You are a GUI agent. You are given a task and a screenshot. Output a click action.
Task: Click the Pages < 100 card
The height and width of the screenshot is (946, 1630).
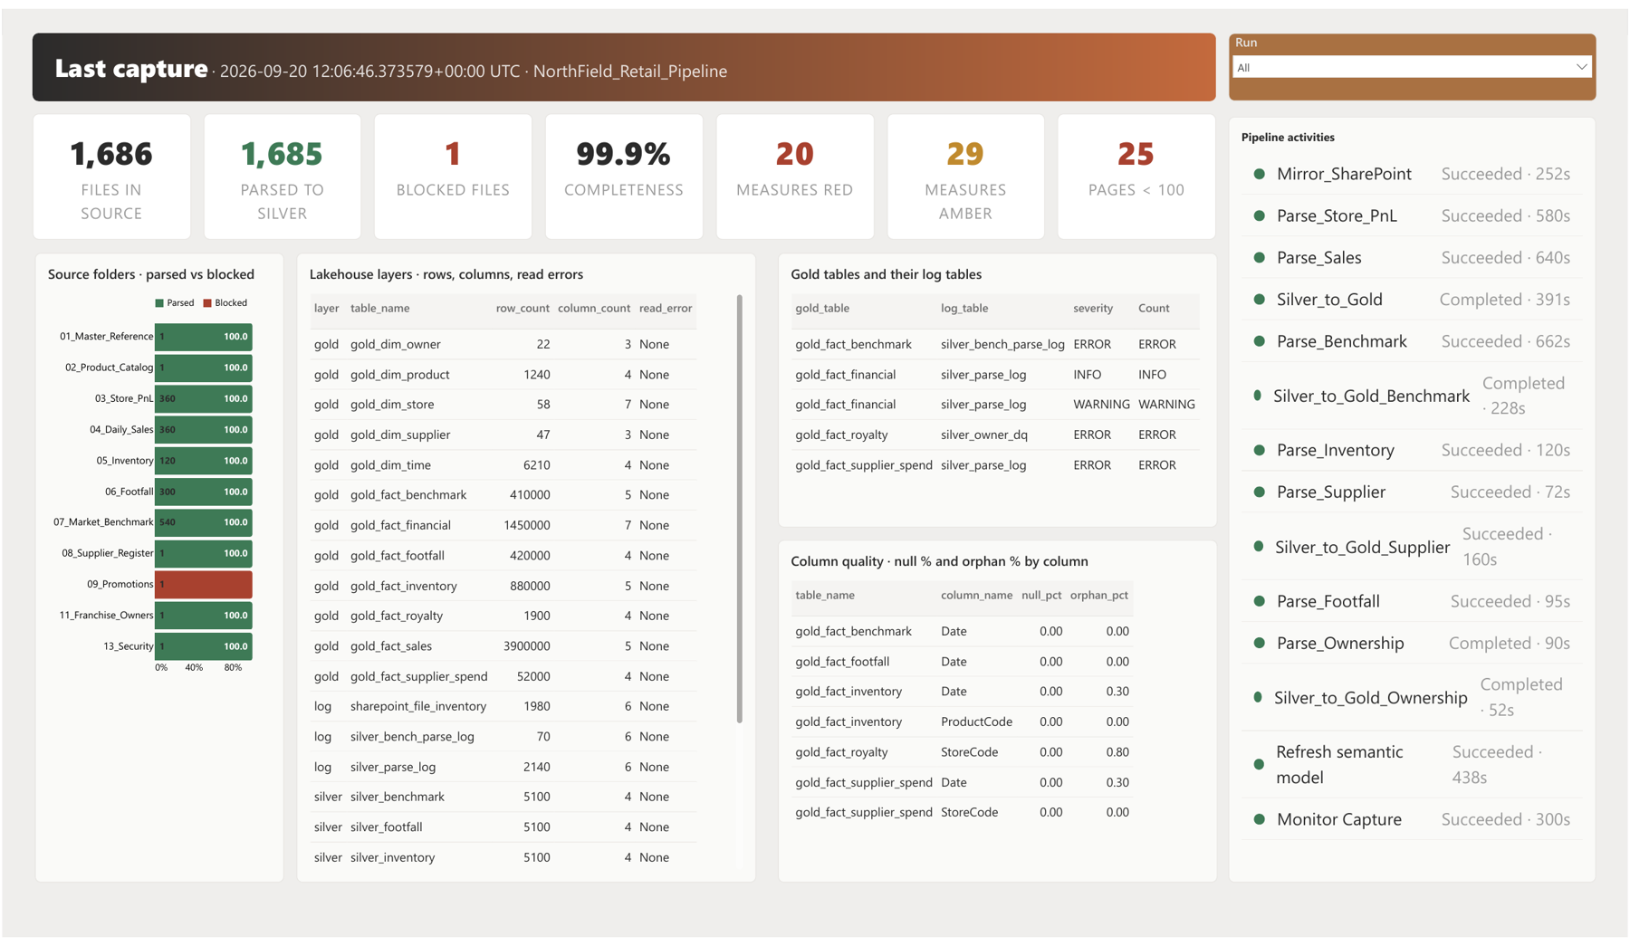(1136, 177)
